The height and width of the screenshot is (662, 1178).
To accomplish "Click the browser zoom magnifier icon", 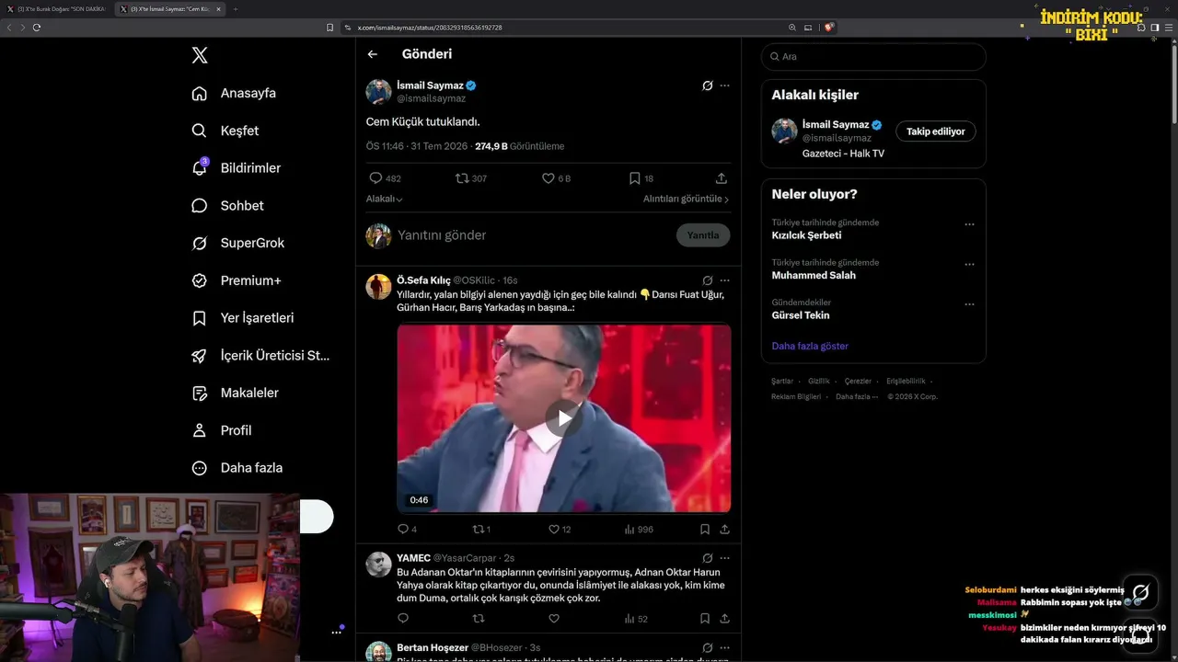I will 792,28.
